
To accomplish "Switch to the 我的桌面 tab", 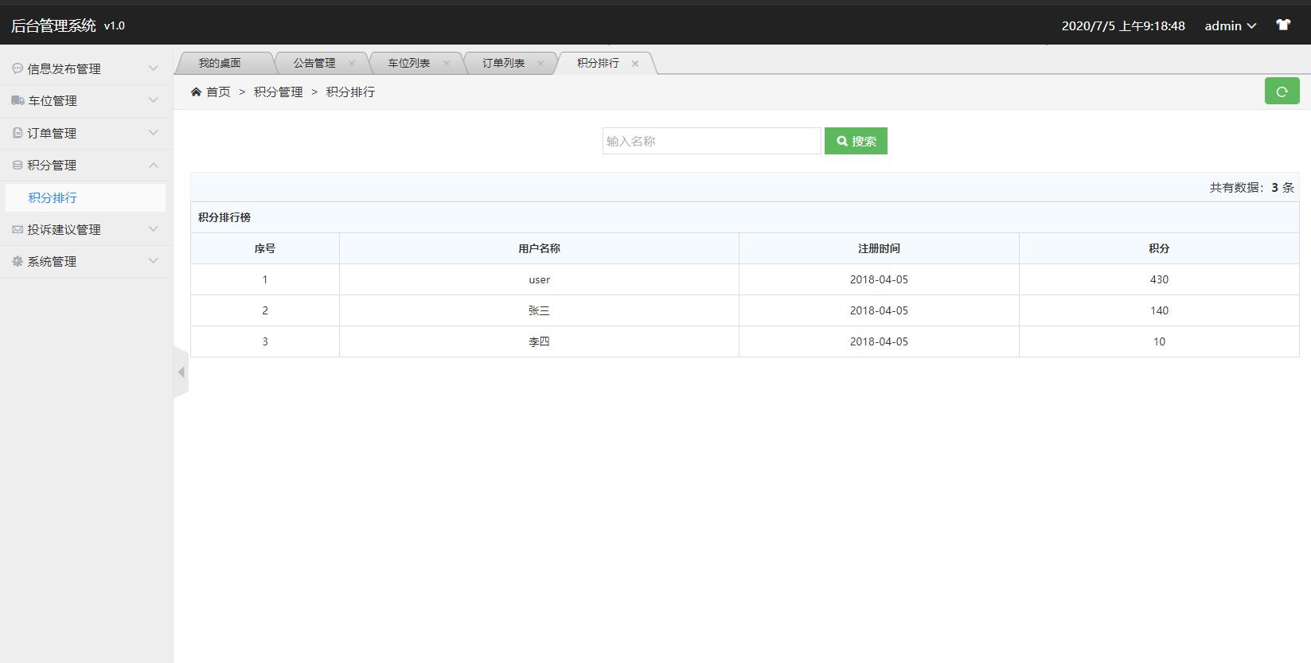I will point(220,63).
